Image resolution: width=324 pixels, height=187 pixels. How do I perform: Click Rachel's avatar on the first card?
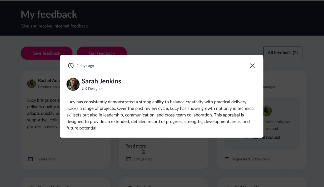(32, 84)
